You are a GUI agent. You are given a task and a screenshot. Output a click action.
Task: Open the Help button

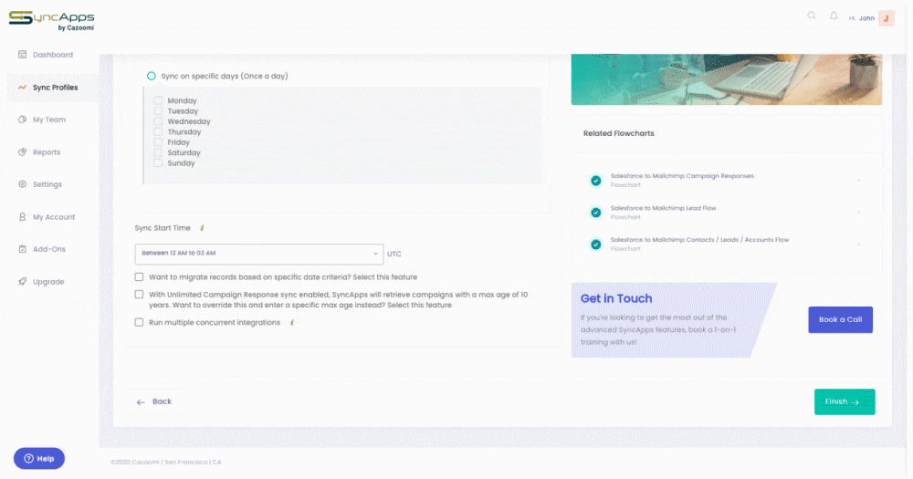tap(39, 459)
